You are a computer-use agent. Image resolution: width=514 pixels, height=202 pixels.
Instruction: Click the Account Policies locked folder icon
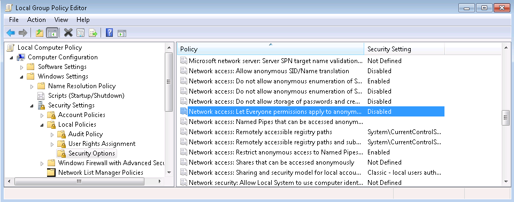[51, 115]
